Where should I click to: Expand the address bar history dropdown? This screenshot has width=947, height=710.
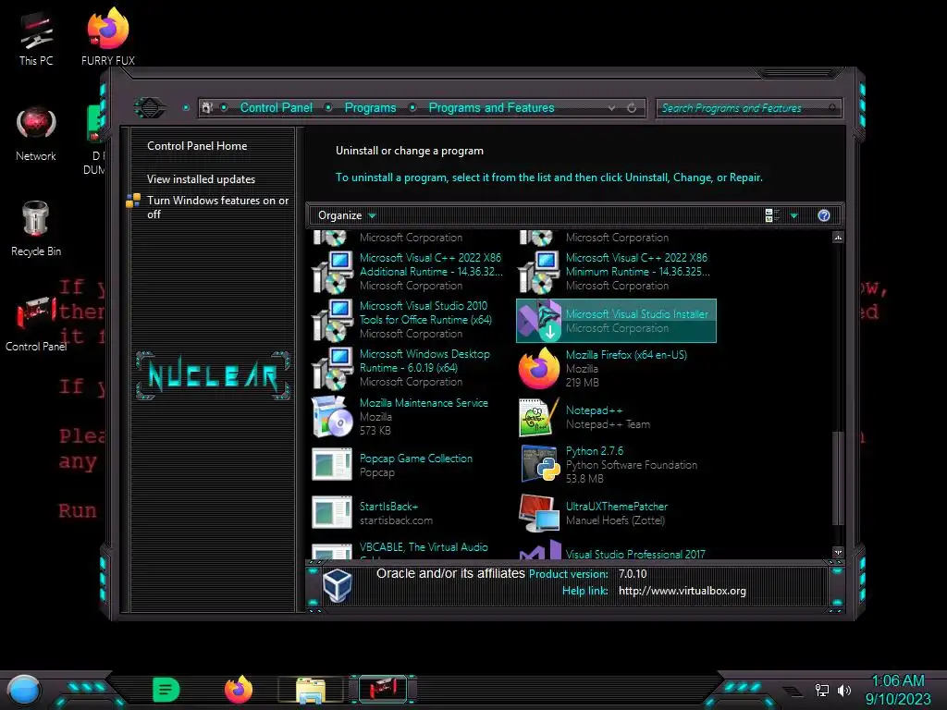(612, 108)
